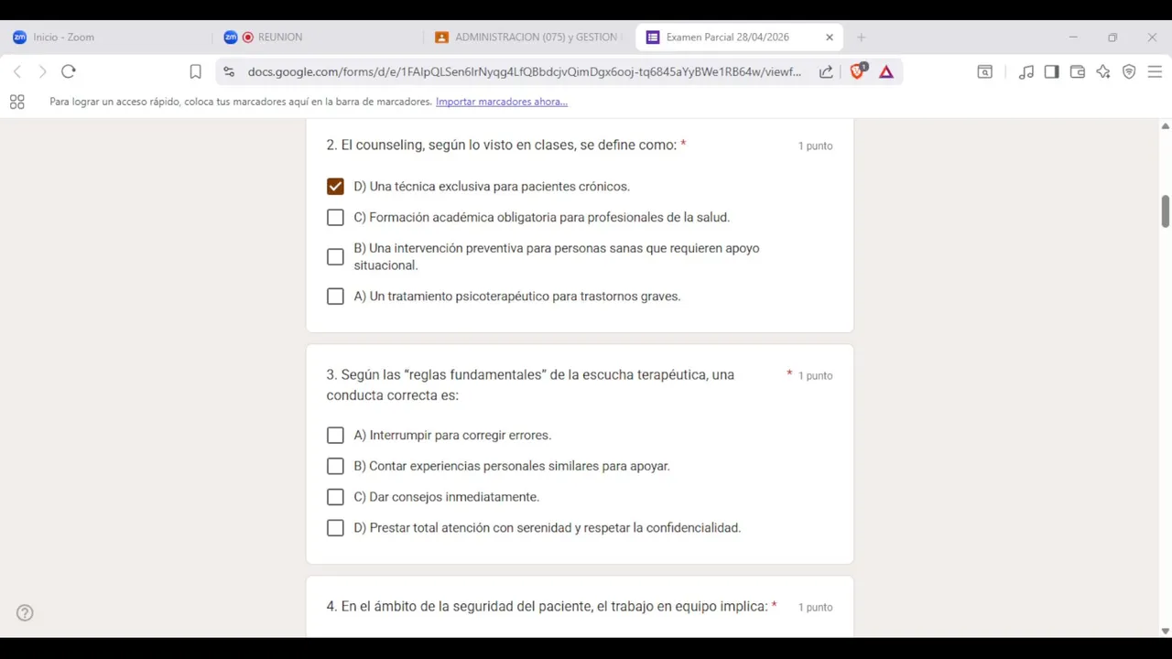Open the apps grid icon in bookmarks bar
This screenshot has height=659, width=1172.
point(17,102)
